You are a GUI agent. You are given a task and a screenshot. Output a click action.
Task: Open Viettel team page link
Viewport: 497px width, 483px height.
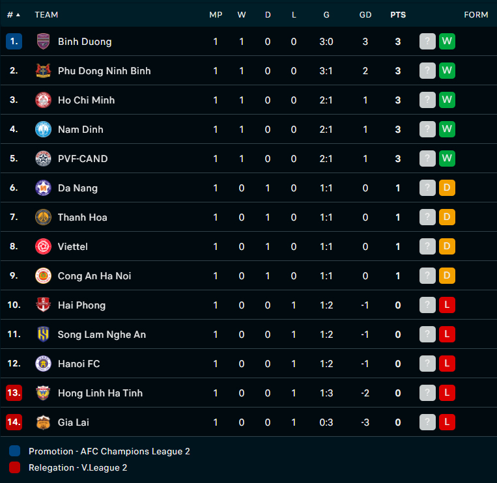click(x=72, y=247)
